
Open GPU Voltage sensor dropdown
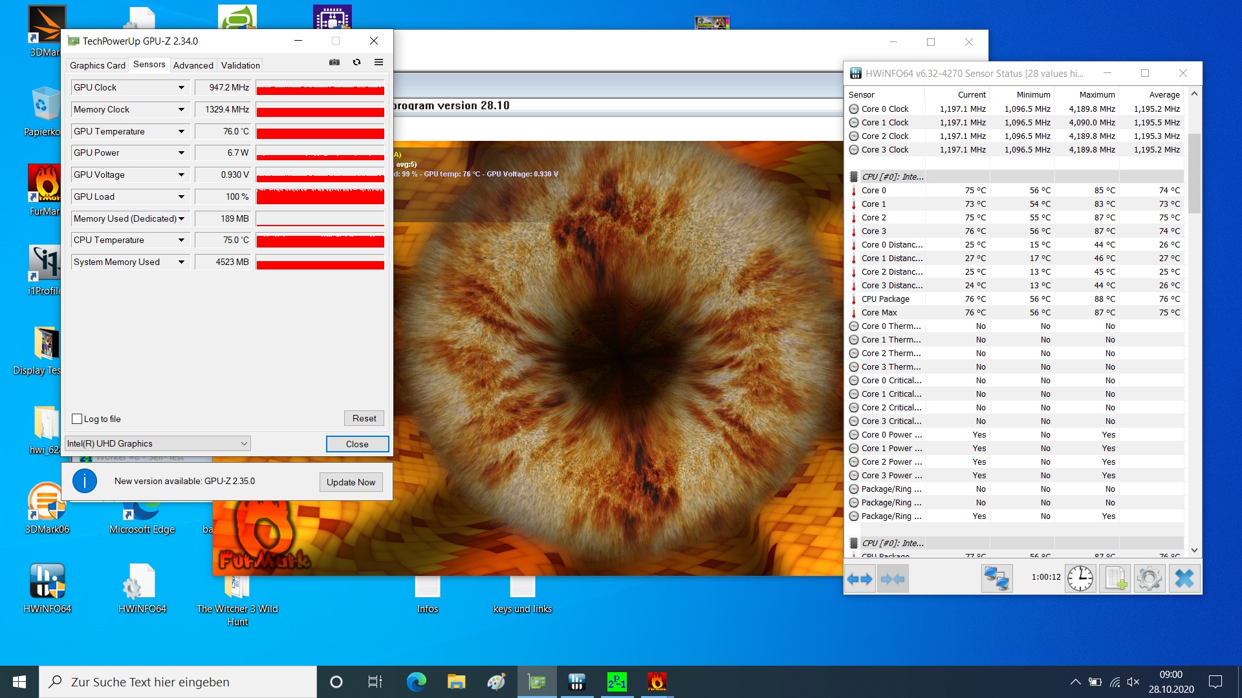[x=181, y=174]
